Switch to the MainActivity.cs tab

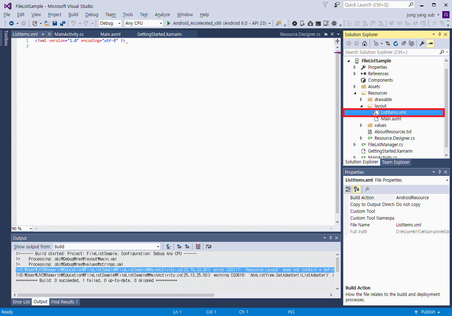point(69,34)
